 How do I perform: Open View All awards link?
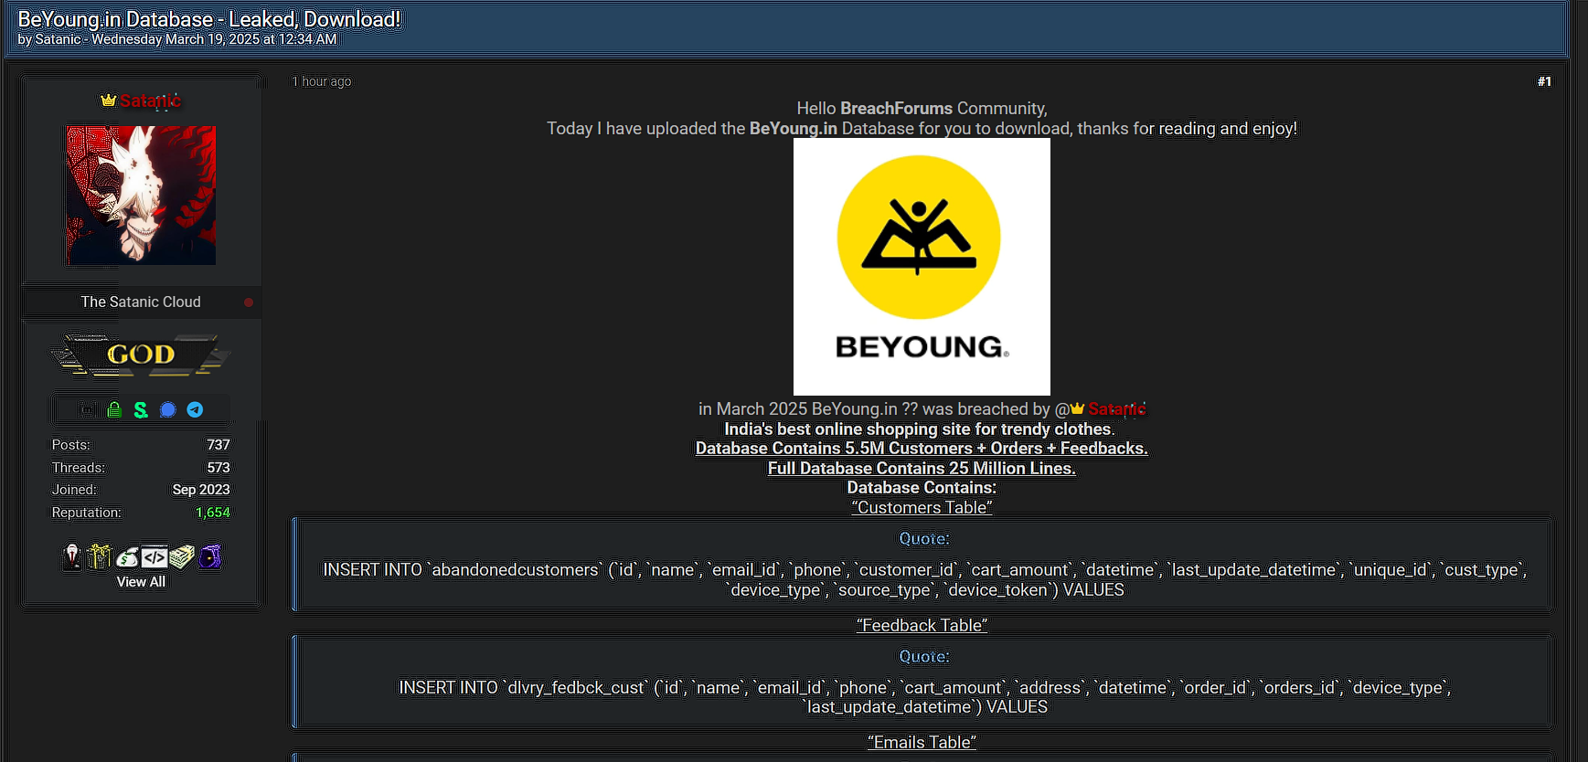click(141, 582)
